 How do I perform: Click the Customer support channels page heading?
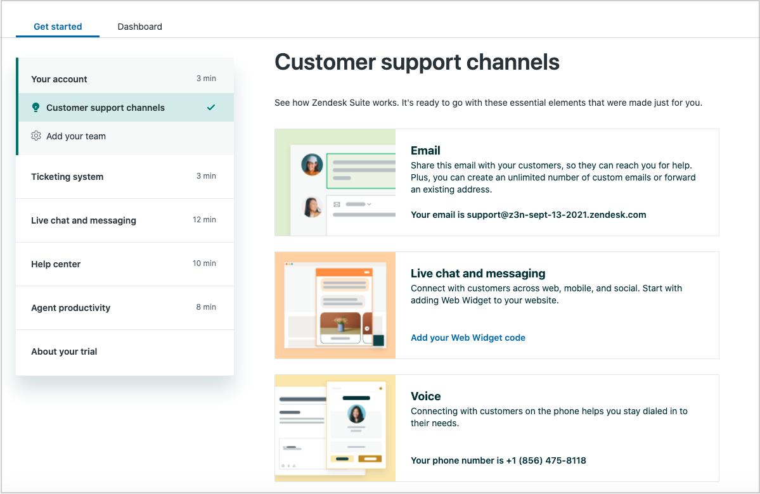click(x=416, y=62)
